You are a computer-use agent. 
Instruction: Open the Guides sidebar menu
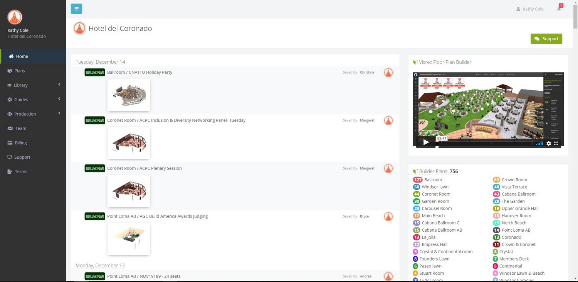(33, 100)
